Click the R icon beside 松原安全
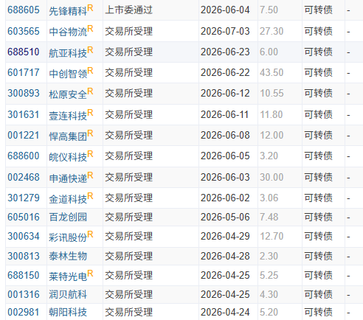 [x=90, y=91]
